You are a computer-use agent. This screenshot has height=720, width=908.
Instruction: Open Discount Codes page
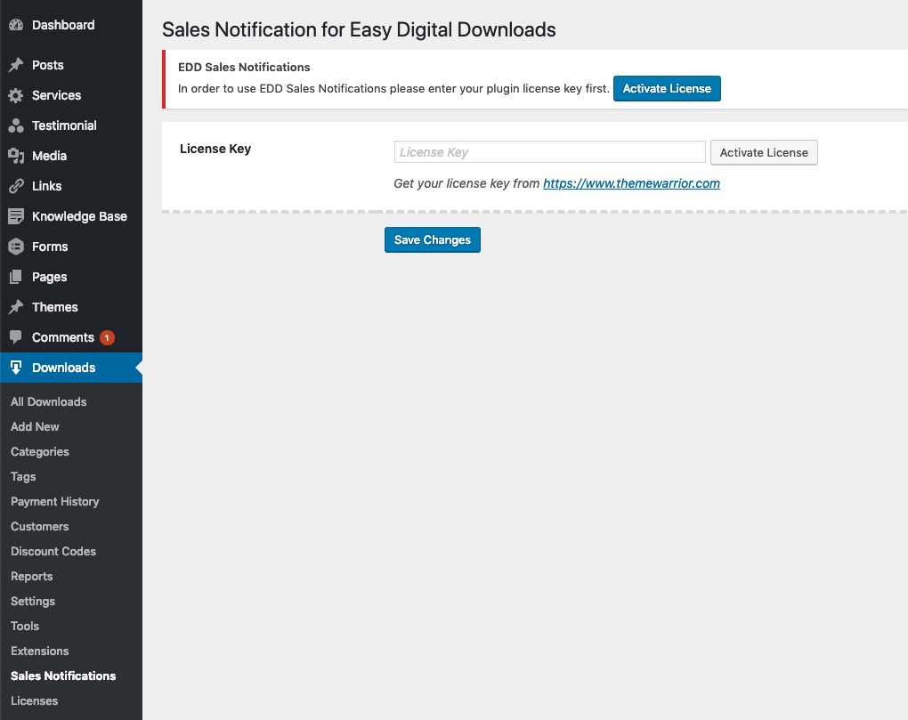click(x=53, y=551)
